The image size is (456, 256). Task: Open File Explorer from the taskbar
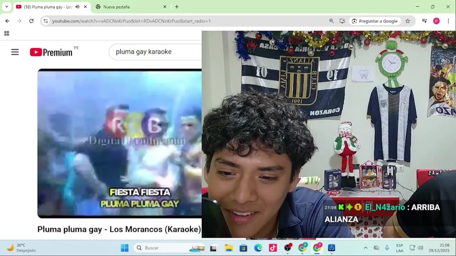(x=228, y=248)
